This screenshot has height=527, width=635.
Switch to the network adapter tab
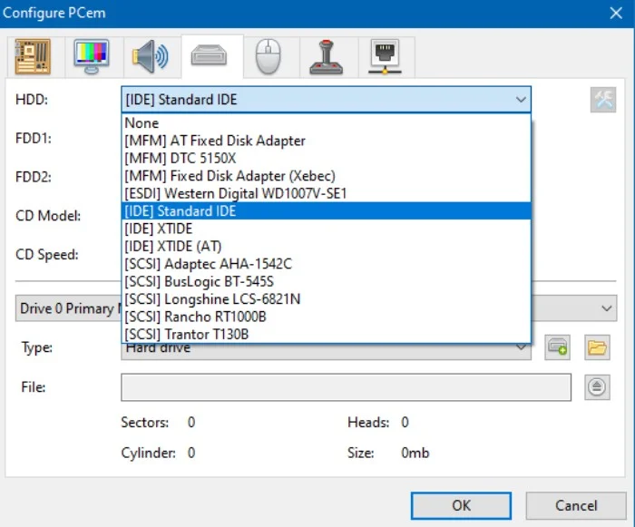(x=386, y=57)
